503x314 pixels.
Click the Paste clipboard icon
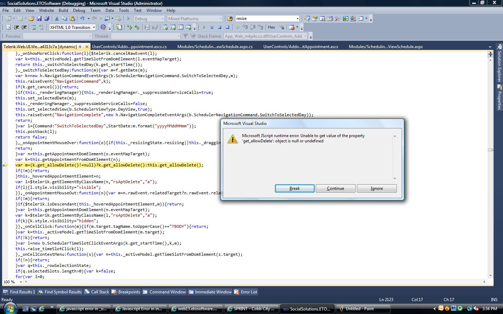click(x=72, y=18)
